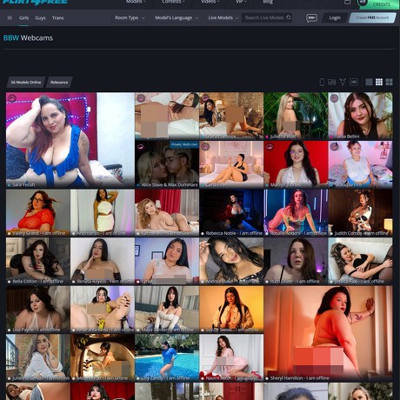Open Rosalie Anders' offline thumbnail
Image resolution: width=400 pixels, height=400 pixels.
coord(296,213)
